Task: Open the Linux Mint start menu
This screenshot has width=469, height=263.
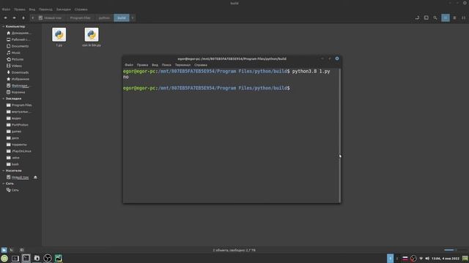Action: point(4,258)
